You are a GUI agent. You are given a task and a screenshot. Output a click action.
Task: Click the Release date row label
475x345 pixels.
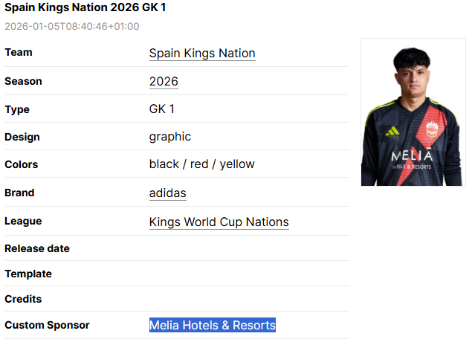[x=37, y=248]
